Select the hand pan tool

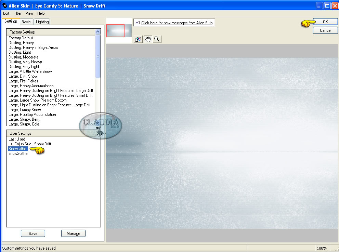coord(148,39)
